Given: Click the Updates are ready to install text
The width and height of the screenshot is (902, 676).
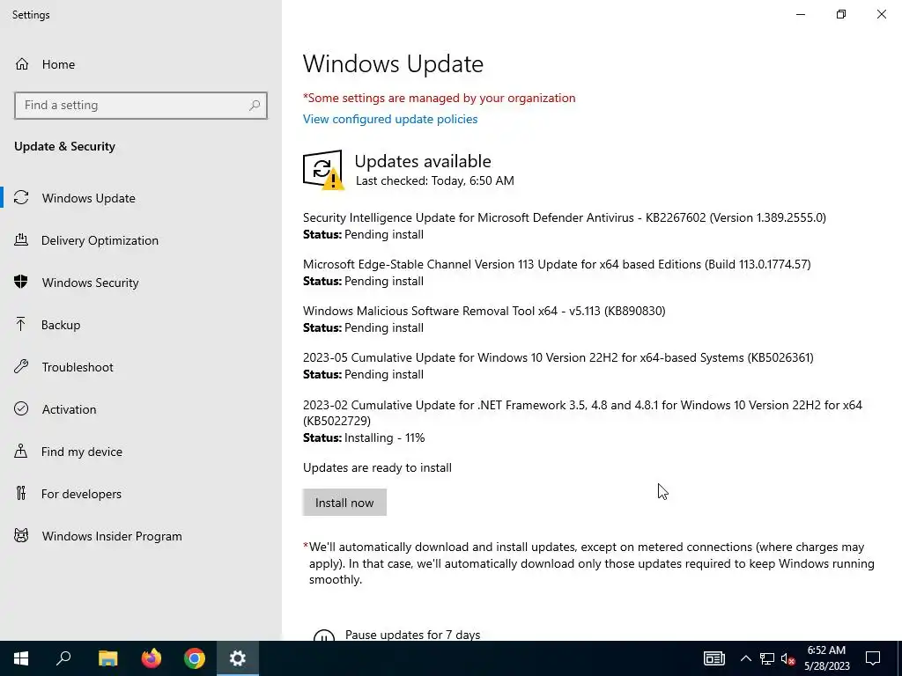Looking at the screenshot, I should point(377,468).
